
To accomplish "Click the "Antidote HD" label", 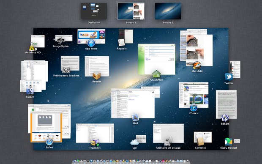I will 33,52.
